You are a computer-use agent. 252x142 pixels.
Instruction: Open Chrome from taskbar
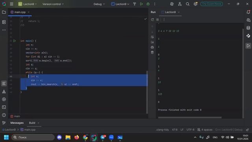pos(85,137)
